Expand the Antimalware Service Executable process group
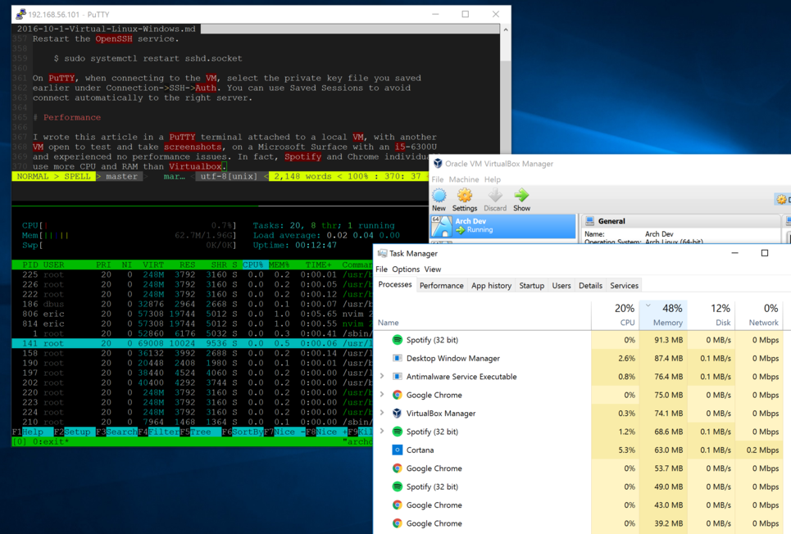 pos(382,376)
